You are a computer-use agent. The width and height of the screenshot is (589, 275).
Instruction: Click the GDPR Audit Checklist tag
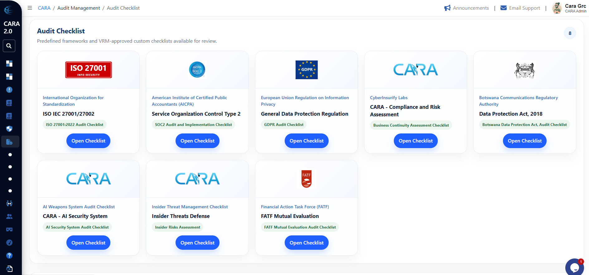(284, 124)
